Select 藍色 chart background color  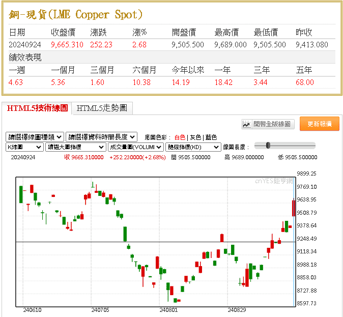click(211, 137)
